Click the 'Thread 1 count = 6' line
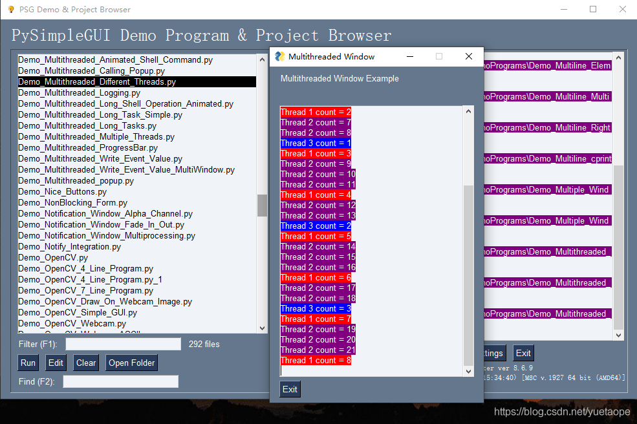Viewport: 637px width, 424px height. pos(316,277)
